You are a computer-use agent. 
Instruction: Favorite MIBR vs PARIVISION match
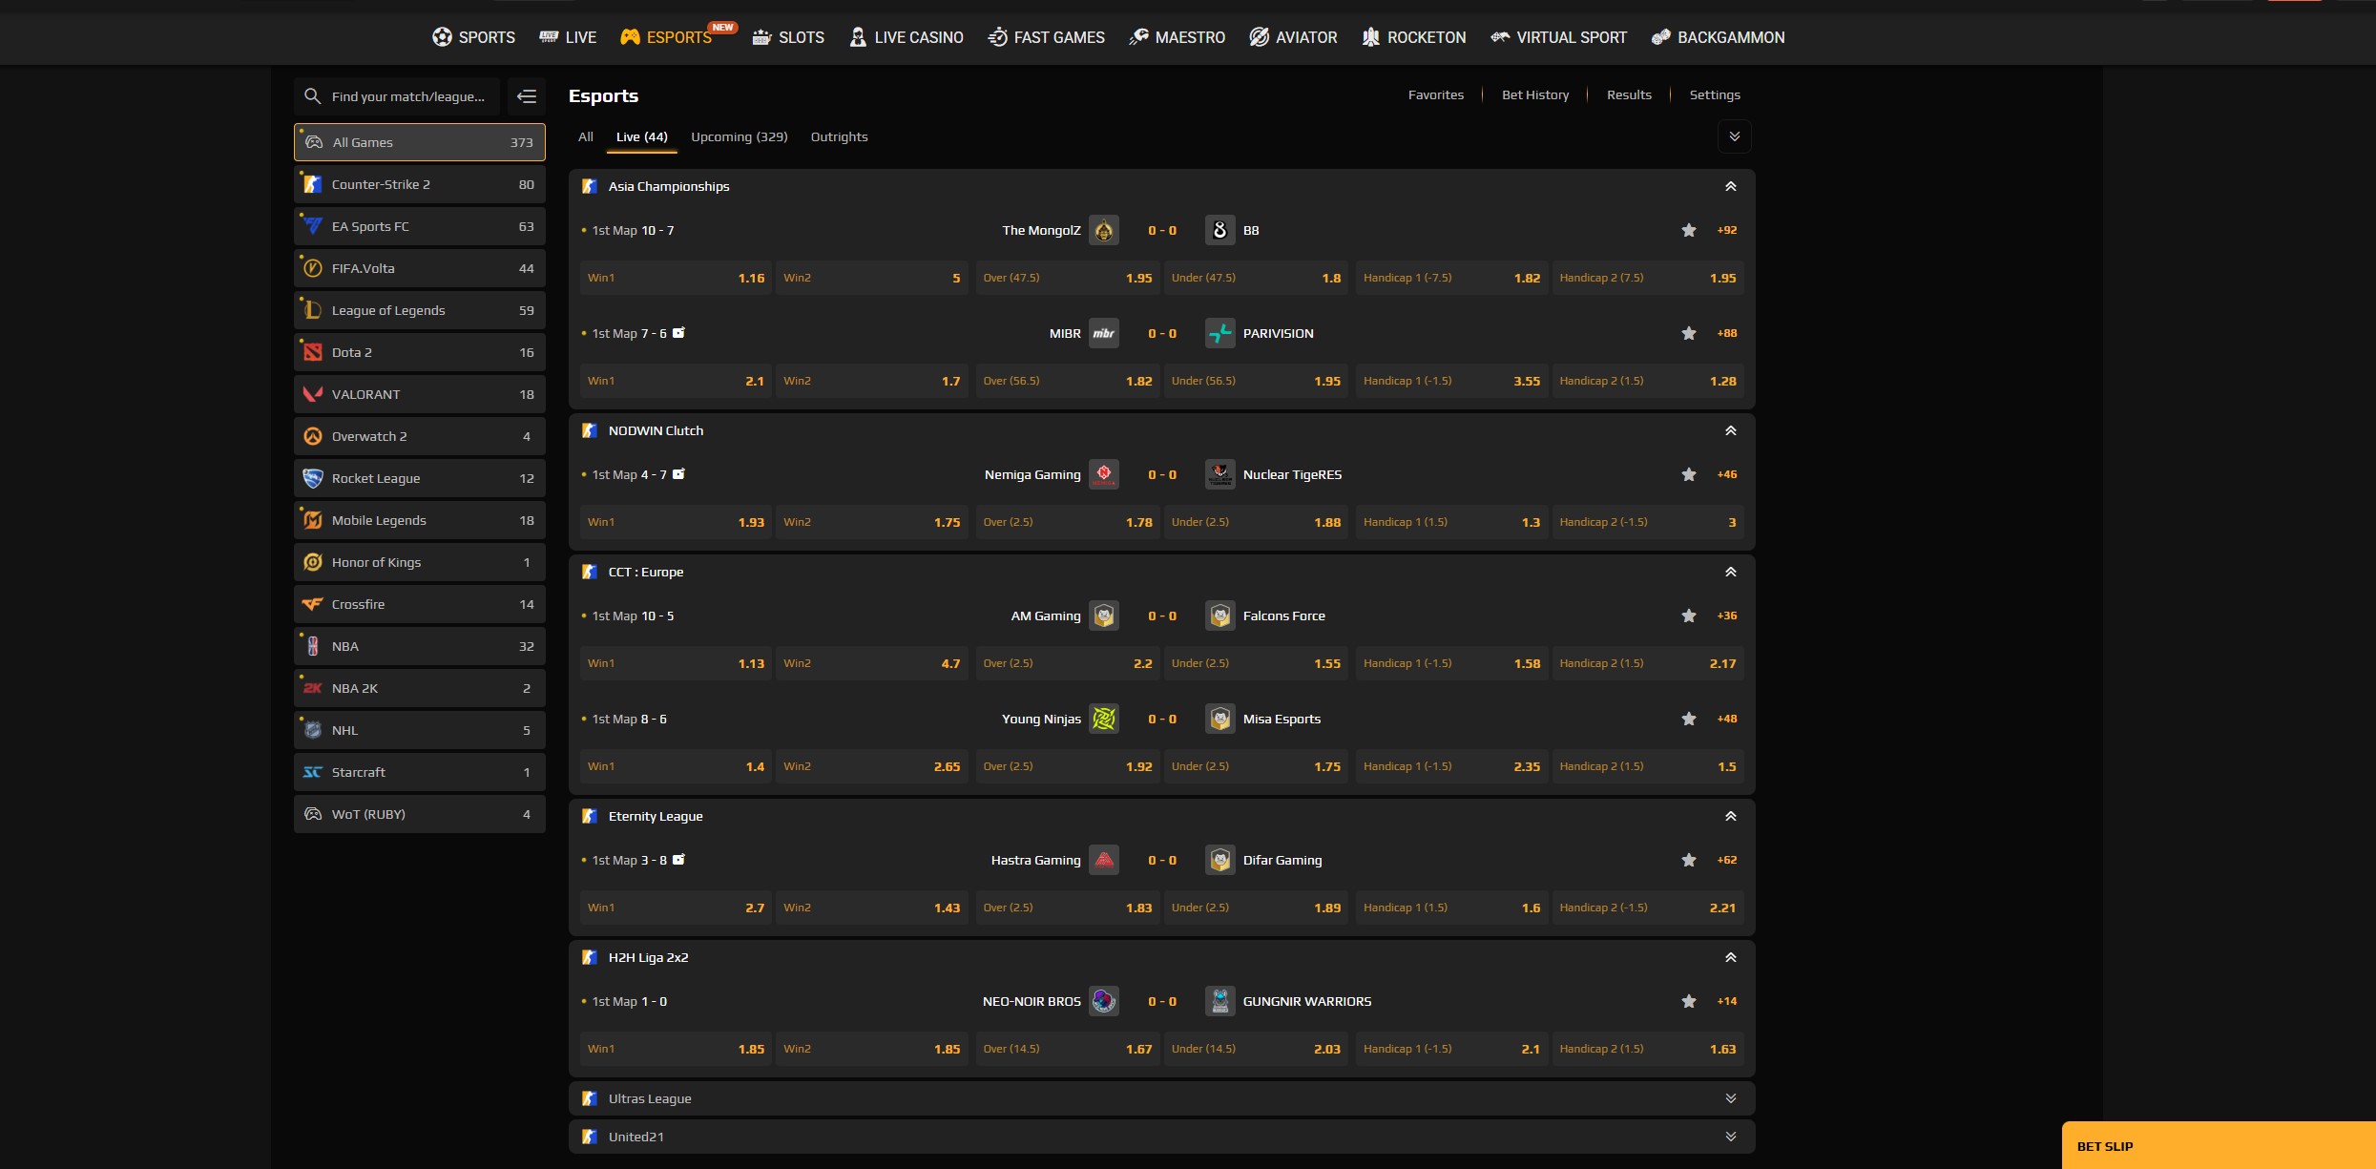coord(1689,333)
